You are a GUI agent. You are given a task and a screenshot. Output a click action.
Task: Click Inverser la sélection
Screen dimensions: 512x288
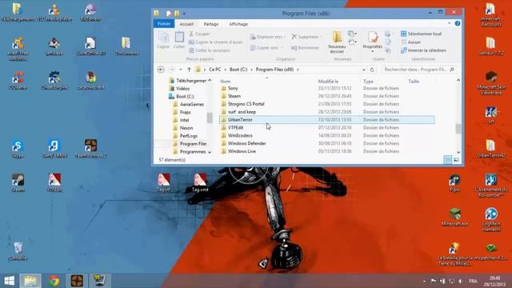tap(423, 50)
